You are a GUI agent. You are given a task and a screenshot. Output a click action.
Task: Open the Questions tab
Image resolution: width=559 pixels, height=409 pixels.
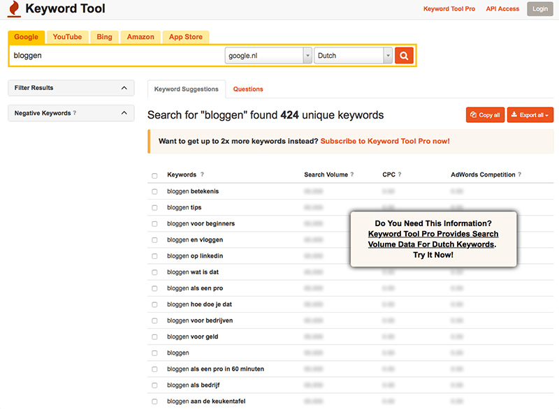click(x=248, y=89)
